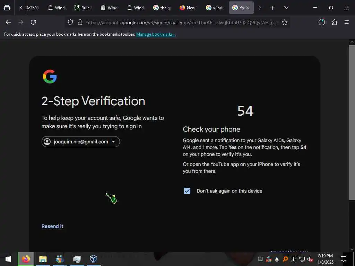This screenshot has width=355, height=266.
Task: Switch to the 'windo' Google tab
Action: (x=215, y=8)
